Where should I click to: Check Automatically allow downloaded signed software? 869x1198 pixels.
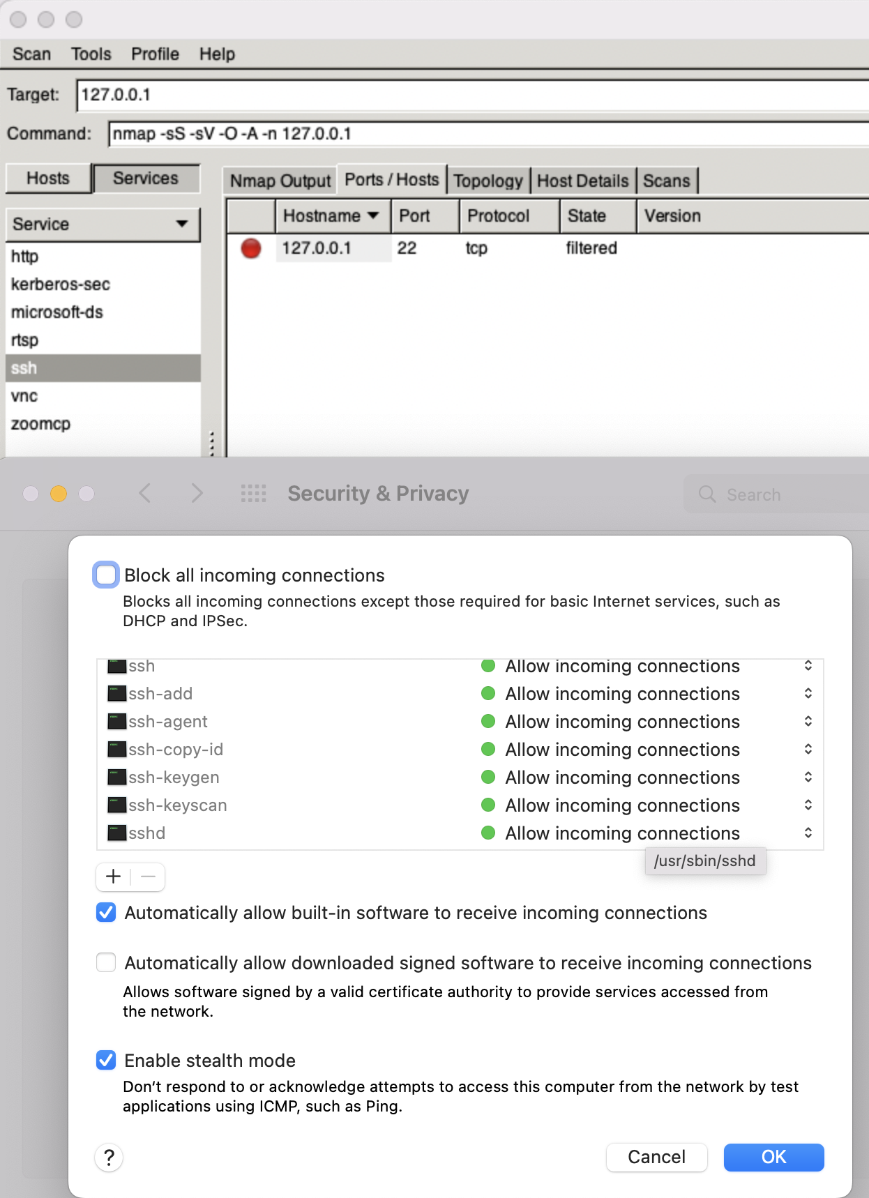[x=106, y=963]
